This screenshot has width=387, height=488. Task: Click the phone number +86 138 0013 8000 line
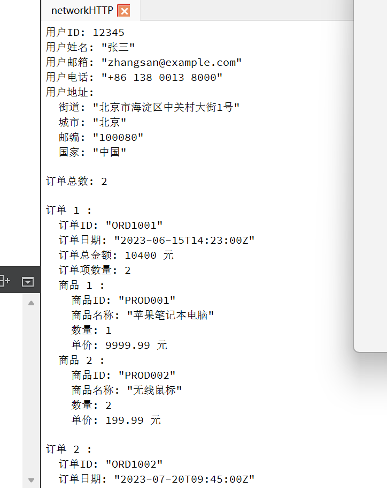[134, 77]
